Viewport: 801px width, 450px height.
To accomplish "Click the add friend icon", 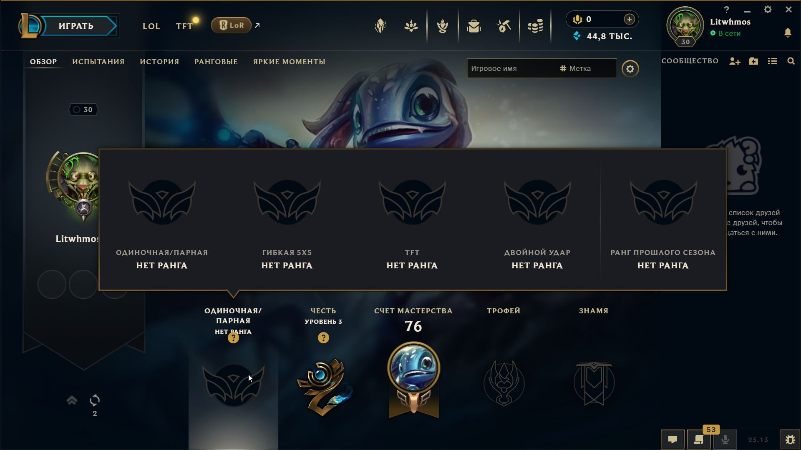I will pos(735,61).
